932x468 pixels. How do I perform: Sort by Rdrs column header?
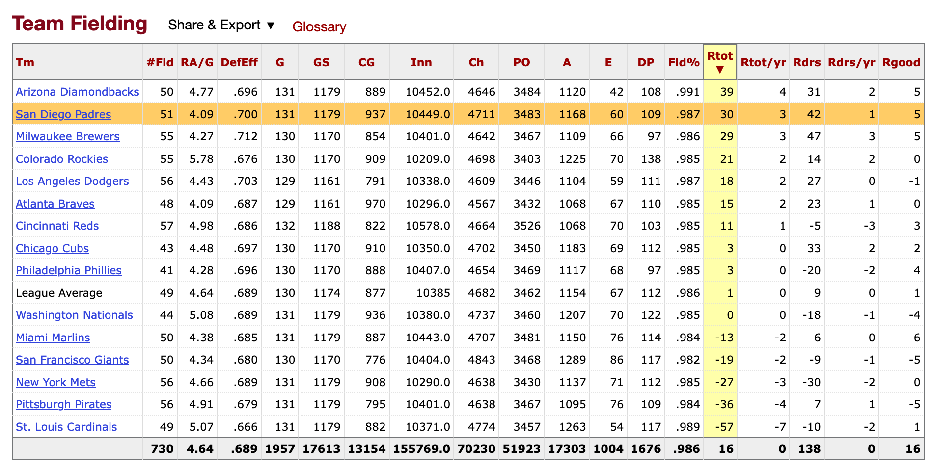click(x=807, y=62)
